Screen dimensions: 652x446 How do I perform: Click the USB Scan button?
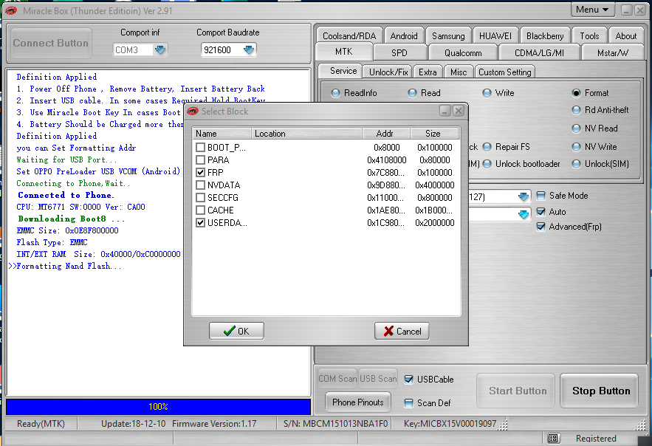[x=377, y=378]
